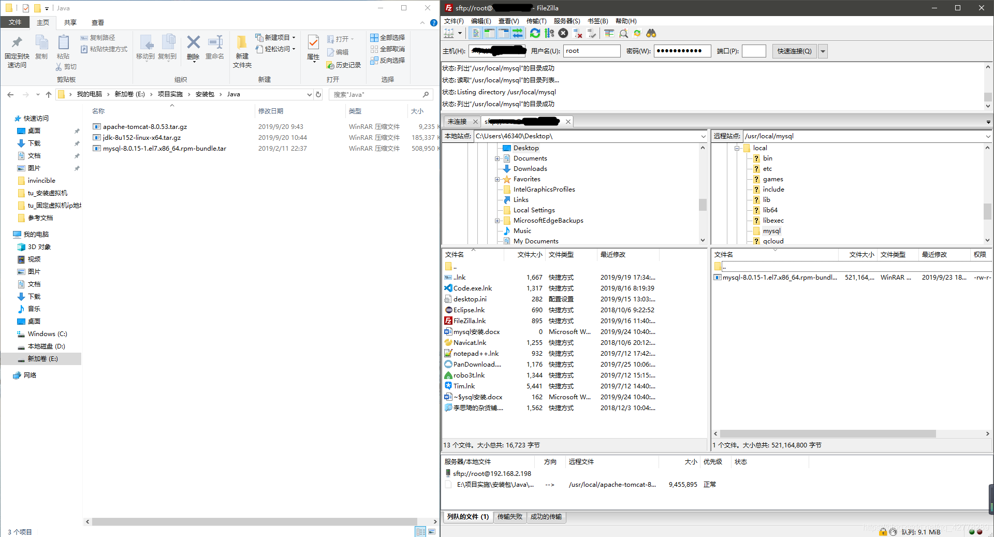This screenshot has height=537, width=994.
Task: Toggle directory comparison magnifier icon
Action: click(x=623, y=33)
